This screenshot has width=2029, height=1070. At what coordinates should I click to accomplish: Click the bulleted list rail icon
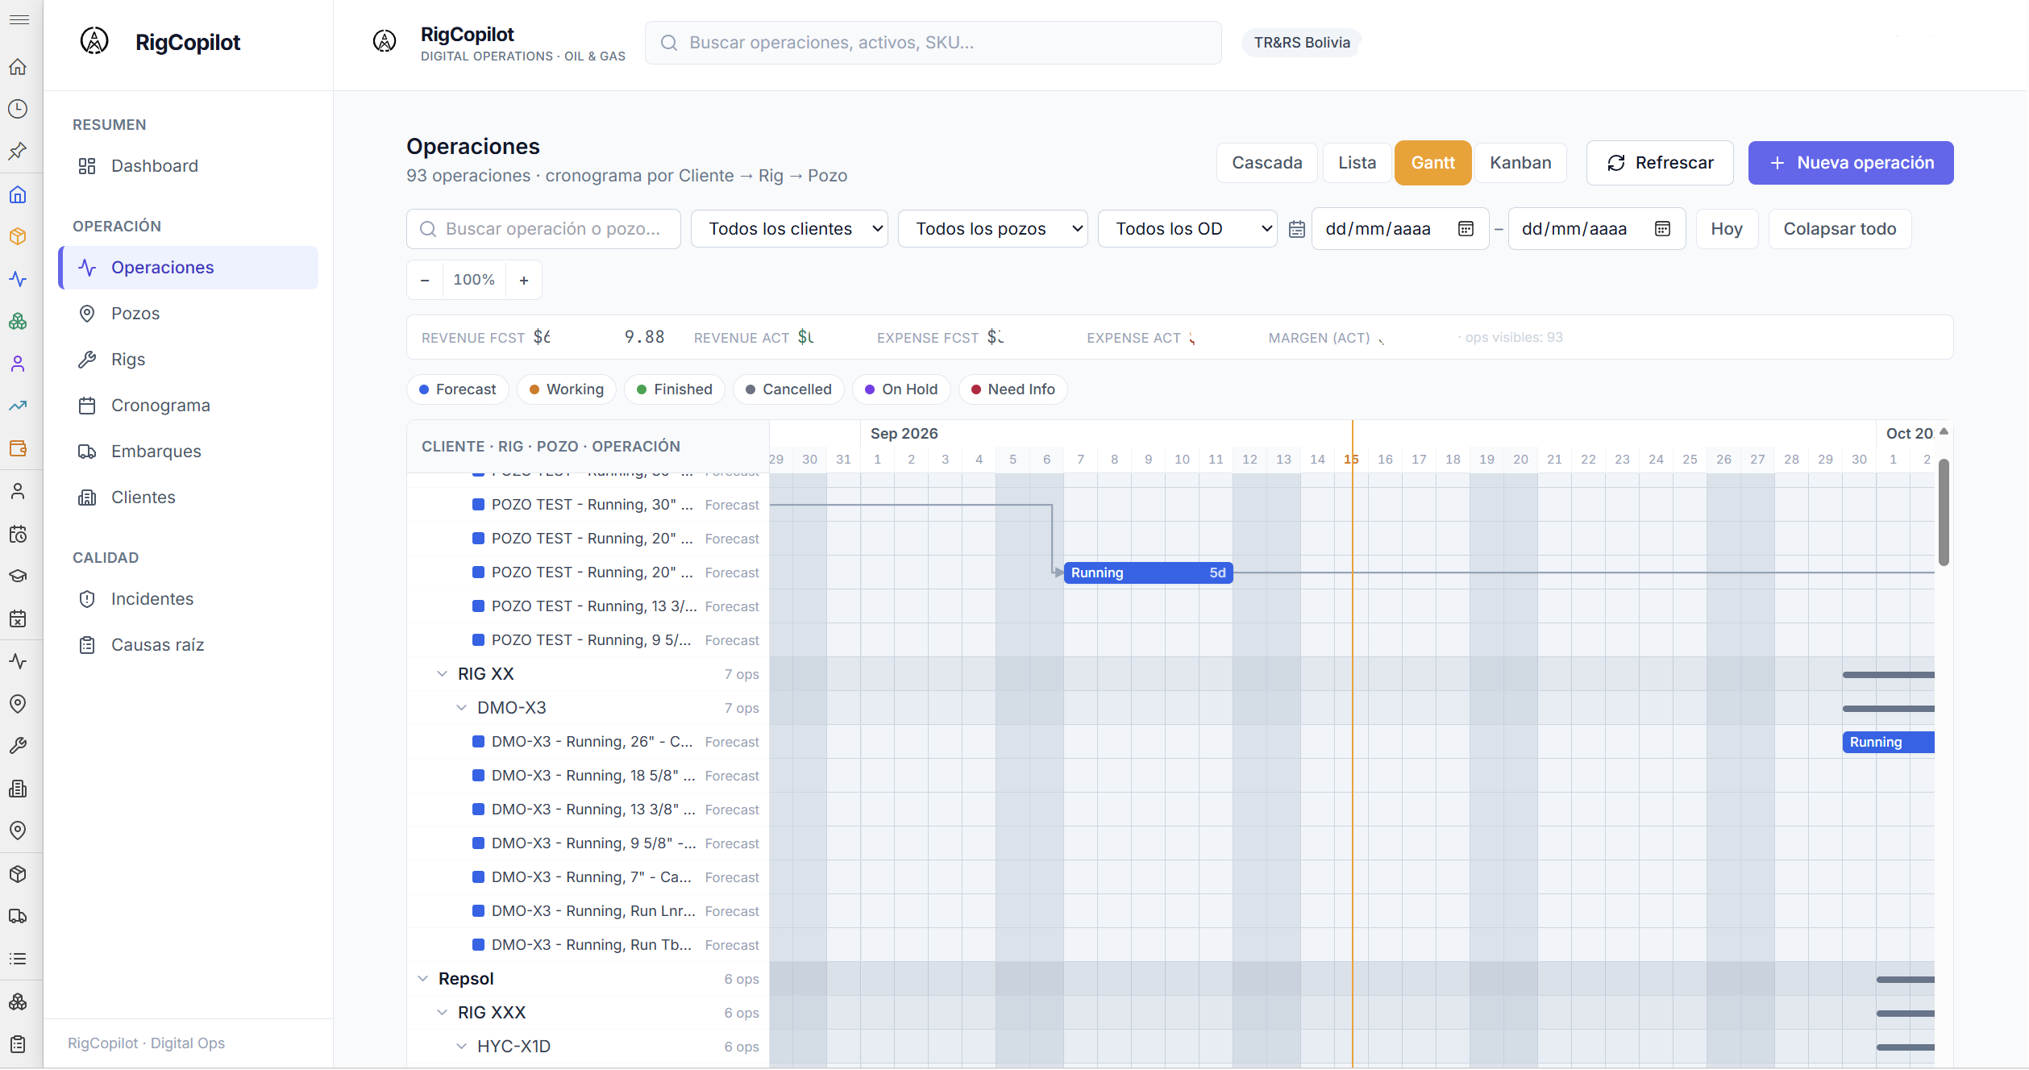18,959
